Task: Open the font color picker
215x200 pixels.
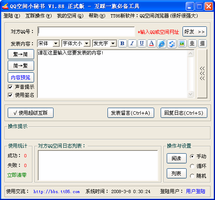Action: coord(152,43)
